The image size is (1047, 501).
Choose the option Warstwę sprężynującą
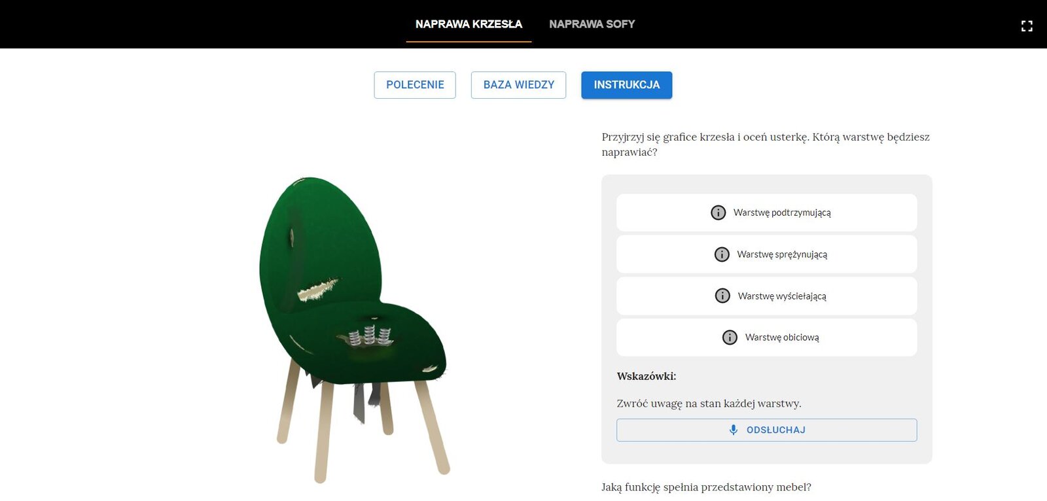coord(766,254)
